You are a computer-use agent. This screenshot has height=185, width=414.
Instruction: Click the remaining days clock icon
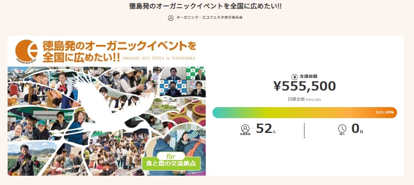(x=342, y=128)
